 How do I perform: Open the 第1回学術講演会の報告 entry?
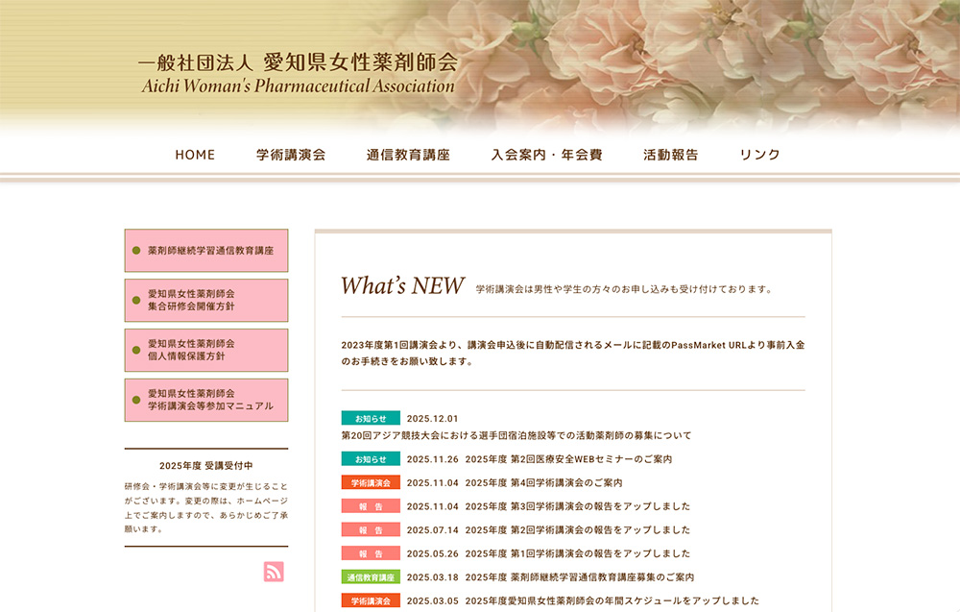coord(577,553)
